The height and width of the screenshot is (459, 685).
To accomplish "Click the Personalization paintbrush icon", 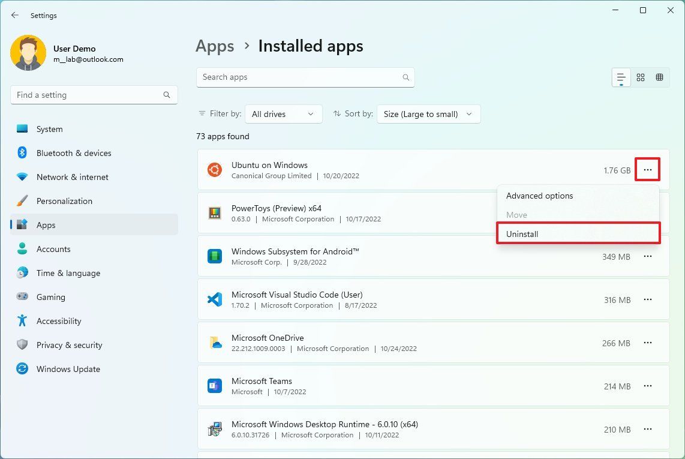I will (22, 201).
